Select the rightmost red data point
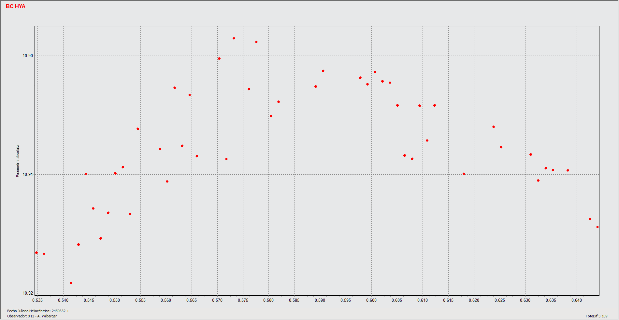The height and width of the screenshot is (320, 619). (597, 227)
